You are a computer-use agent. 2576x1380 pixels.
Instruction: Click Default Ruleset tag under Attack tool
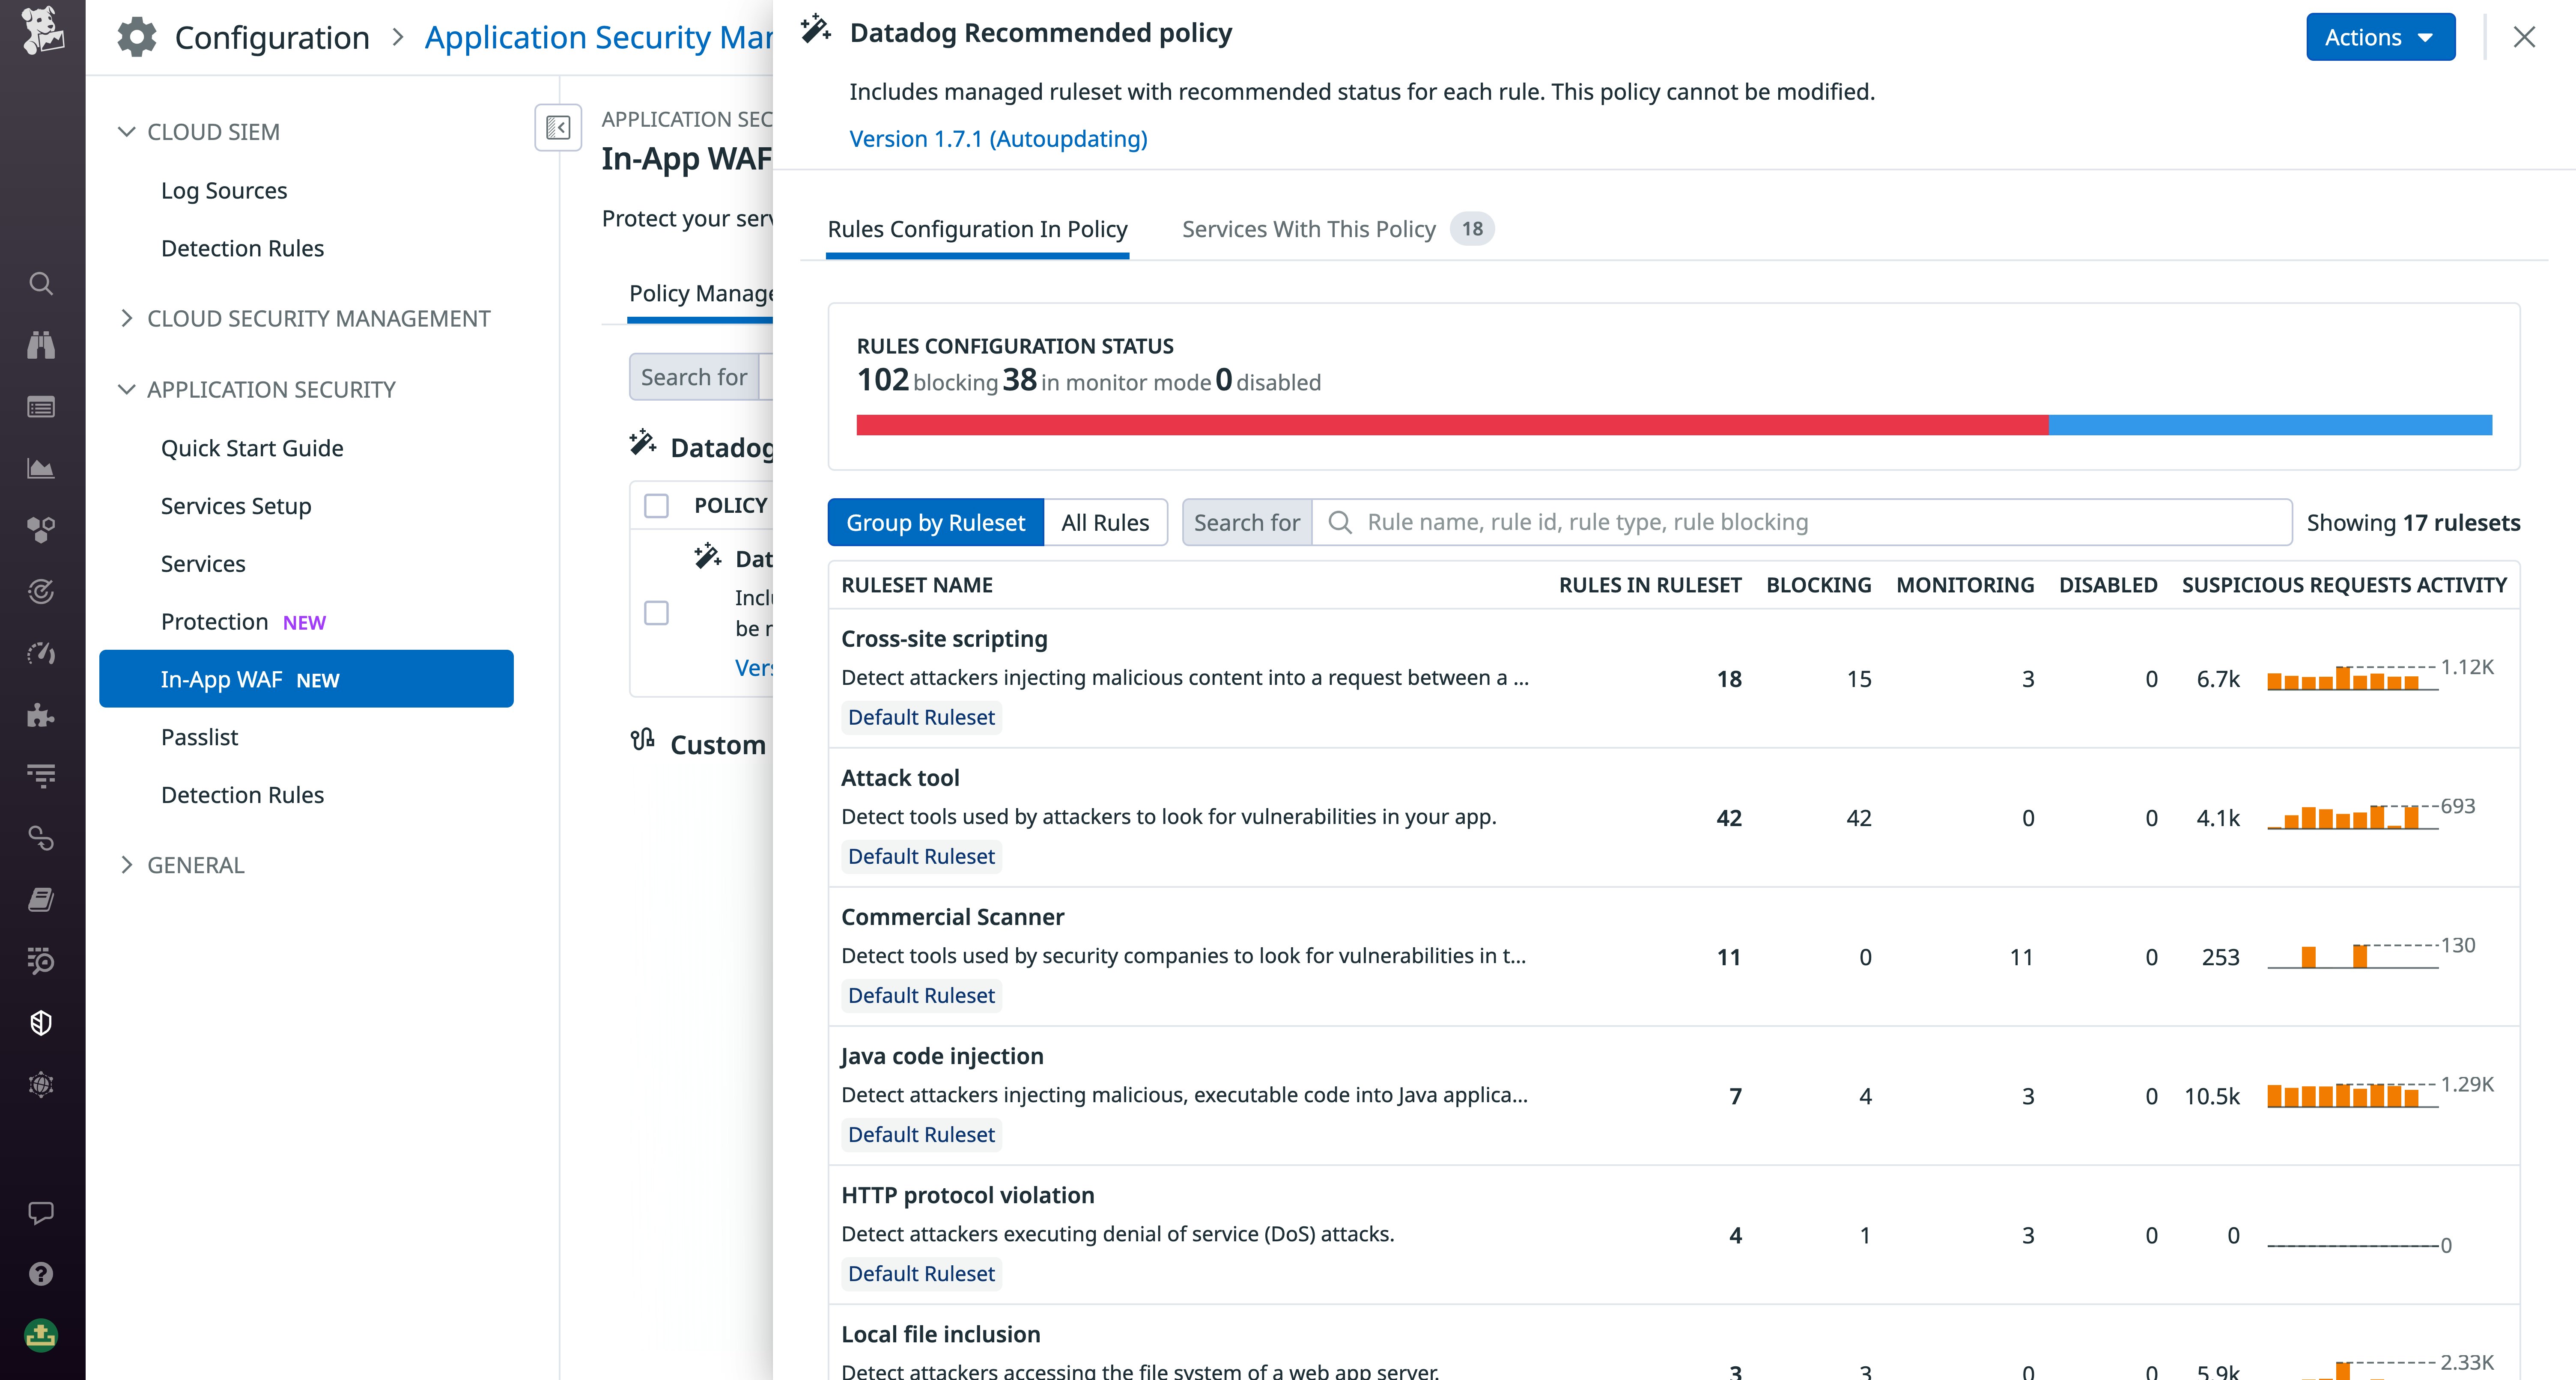click(x=921, y=856)
